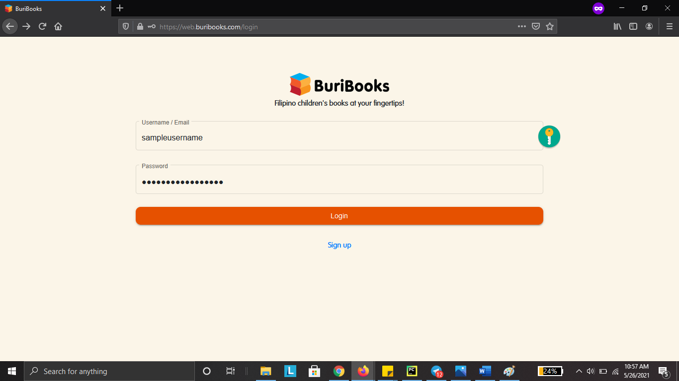Bookmark this page with the star icon
The image size is (679, 381).
pyautogui.click(x=550, y=27)
